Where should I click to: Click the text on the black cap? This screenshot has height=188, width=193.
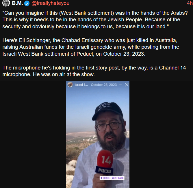point(105,106)
